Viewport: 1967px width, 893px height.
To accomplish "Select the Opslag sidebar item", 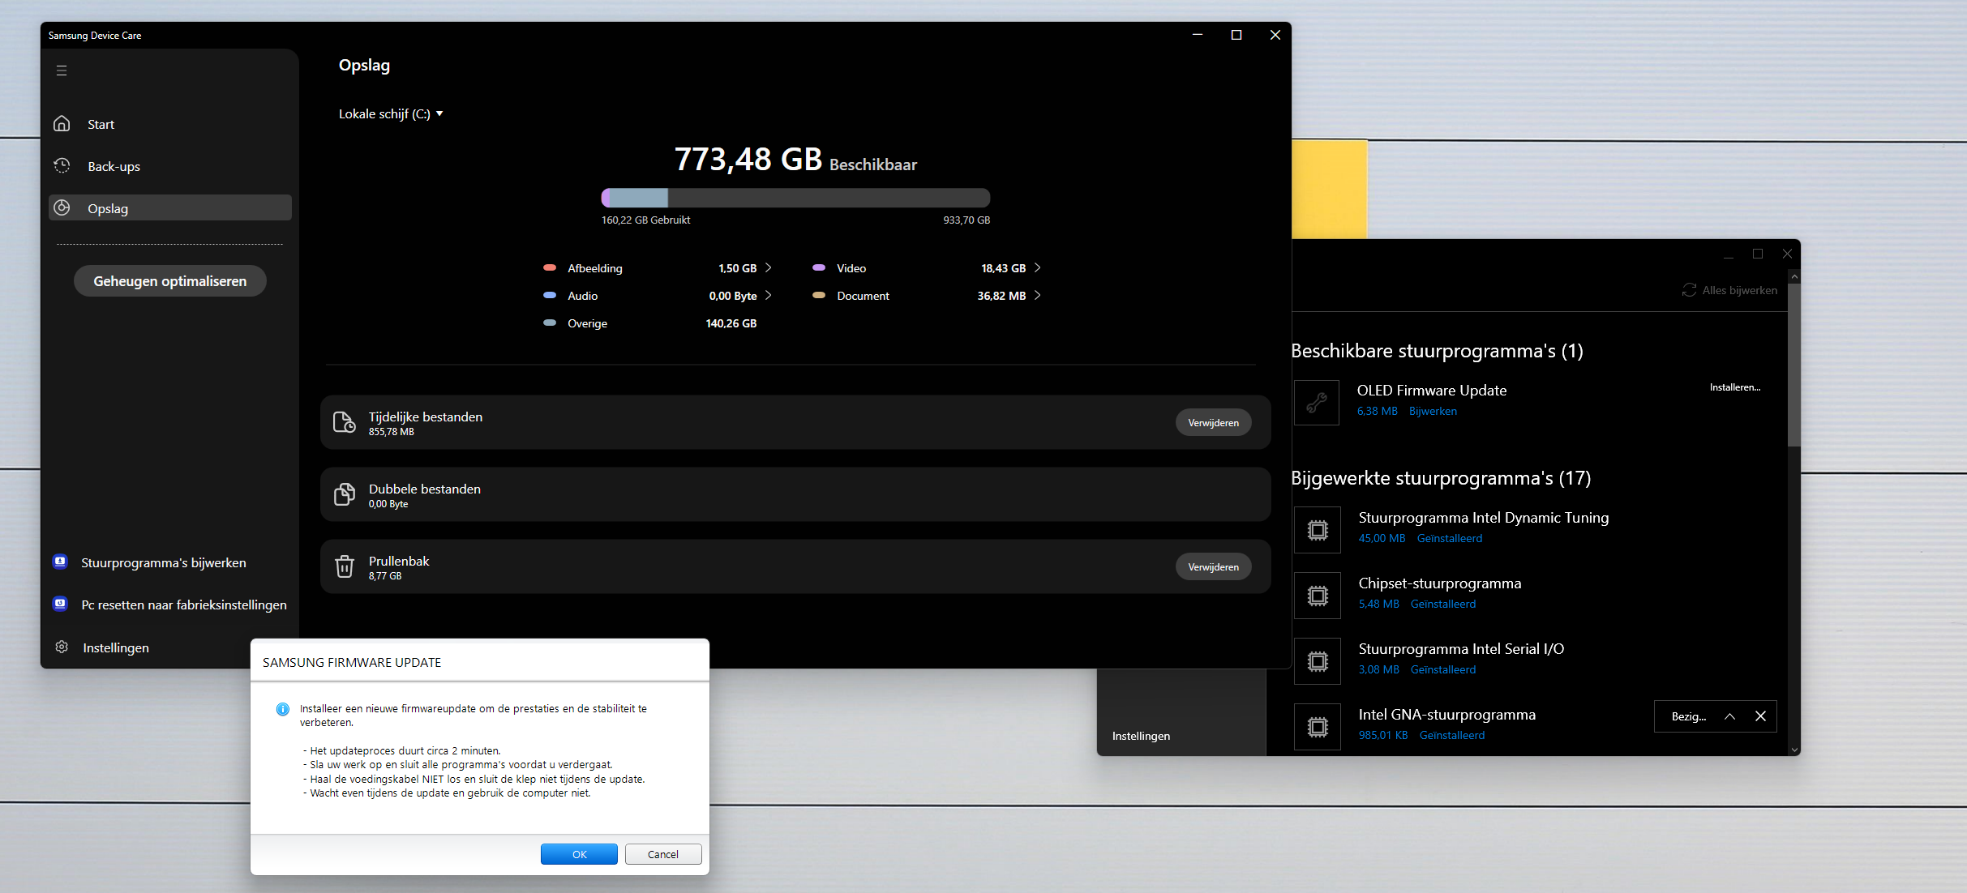I will click(170, 207).
